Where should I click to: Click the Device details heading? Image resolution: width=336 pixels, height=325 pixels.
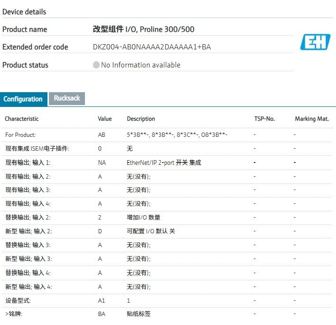(24, 11)
